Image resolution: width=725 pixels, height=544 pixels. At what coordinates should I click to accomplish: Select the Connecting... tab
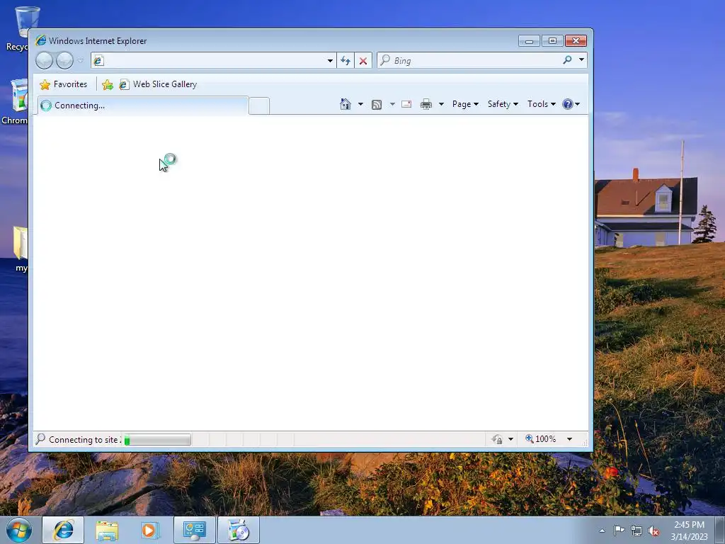tap(142, 106)
